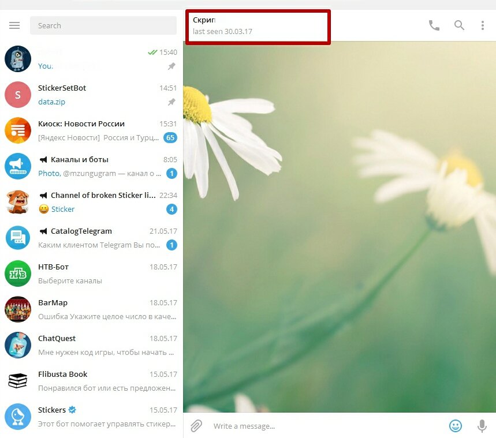Attach a file with the paperclip icon
The image size is (496, 438).
196,426
